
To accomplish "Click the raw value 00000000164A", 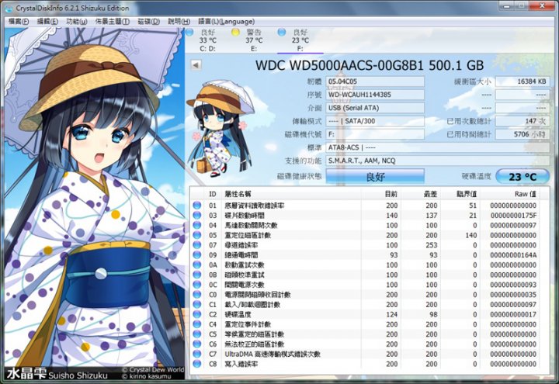I will [513, 255].
